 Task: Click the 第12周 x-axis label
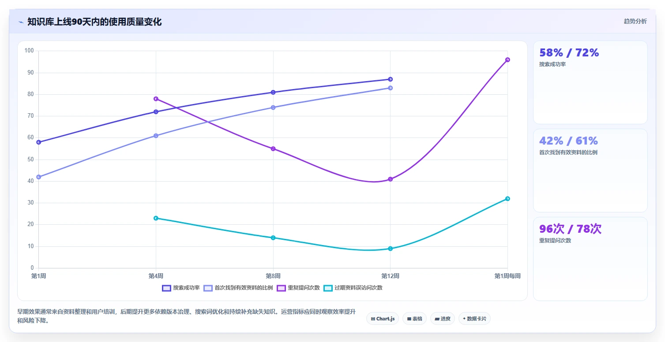[x=390, y=276]
